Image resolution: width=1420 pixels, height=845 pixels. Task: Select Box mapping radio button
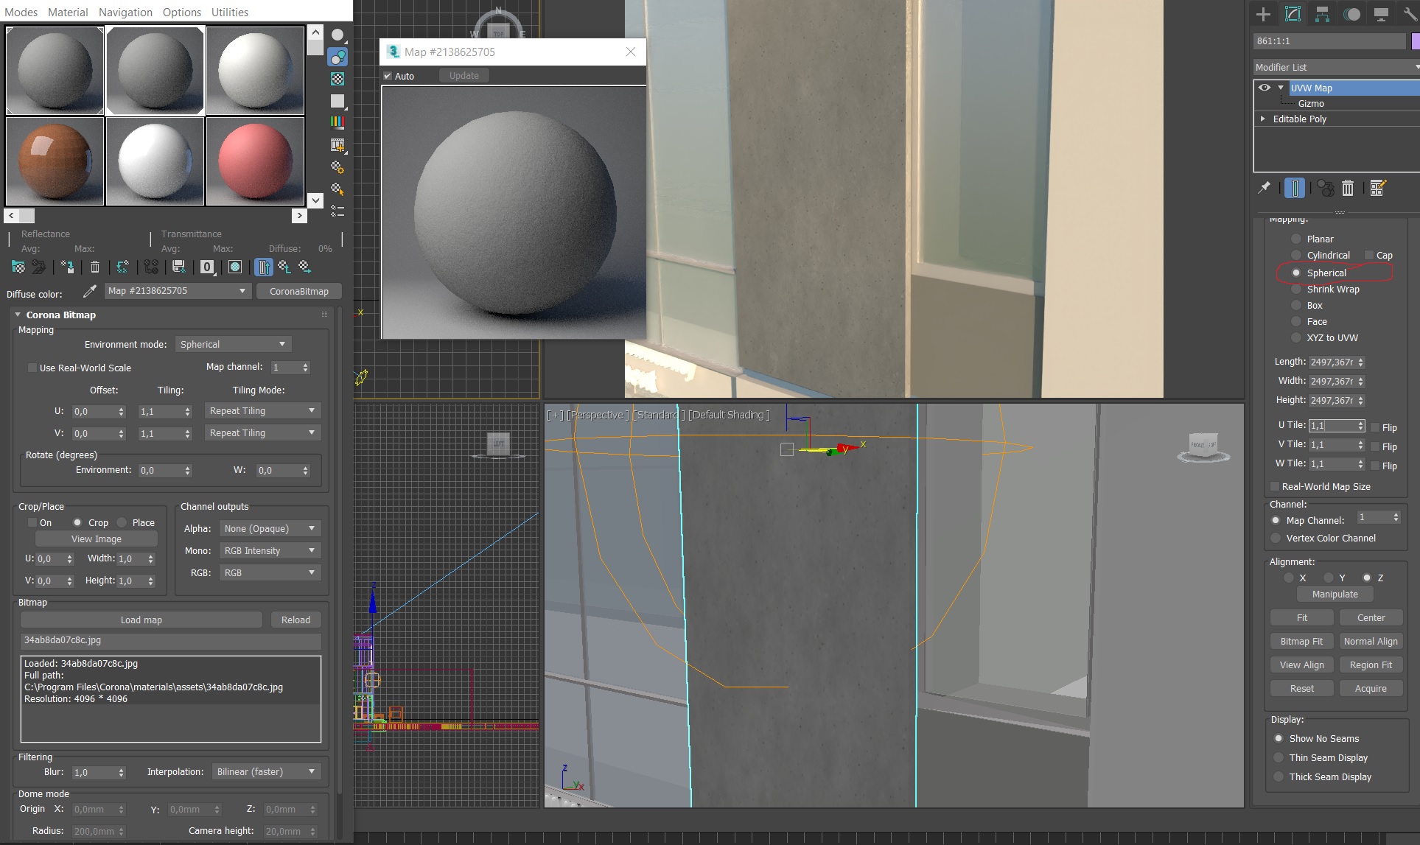pos(1296,306)
